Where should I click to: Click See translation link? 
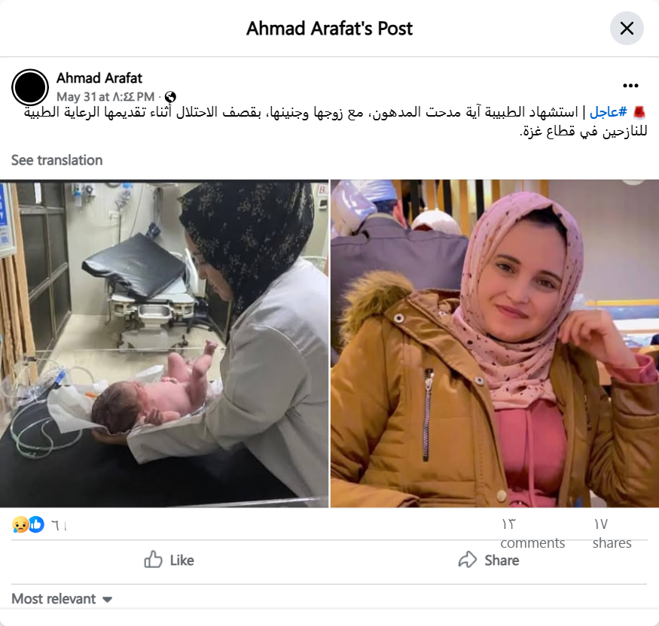56,160
